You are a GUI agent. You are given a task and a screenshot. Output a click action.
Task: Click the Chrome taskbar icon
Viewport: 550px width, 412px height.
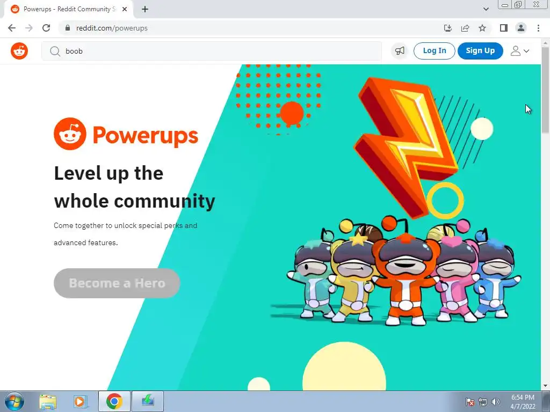pyautogui.click(x=114, y=401)
